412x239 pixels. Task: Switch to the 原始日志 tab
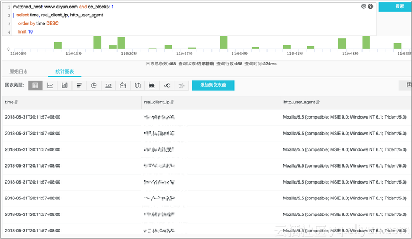coord(19,71)
